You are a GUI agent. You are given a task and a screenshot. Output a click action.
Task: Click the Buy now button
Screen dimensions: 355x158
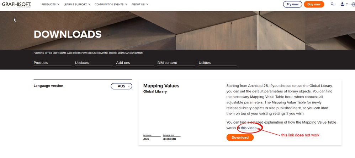[x=314, y=4]
